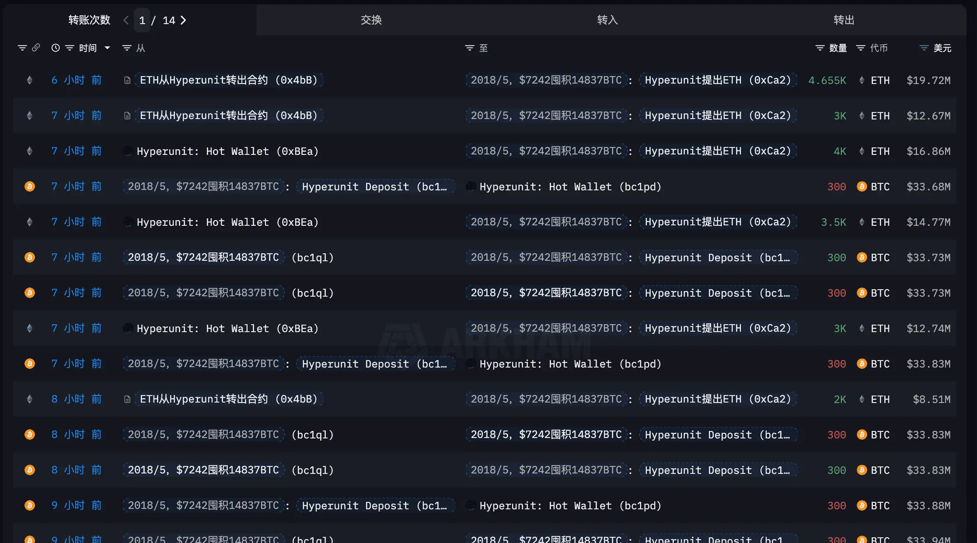Expand the 时间 sort dropdown arrow

(x=107, y=48)
